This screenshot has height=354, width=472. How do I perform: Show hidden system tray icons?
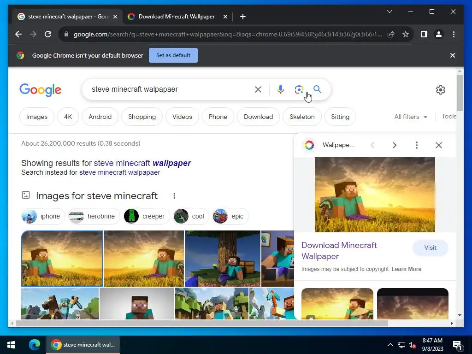(390, 345)
